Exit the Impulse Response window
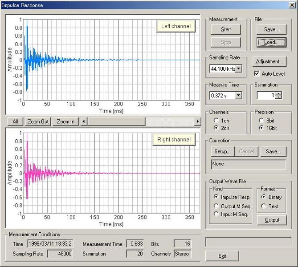 tap(222, 256)
